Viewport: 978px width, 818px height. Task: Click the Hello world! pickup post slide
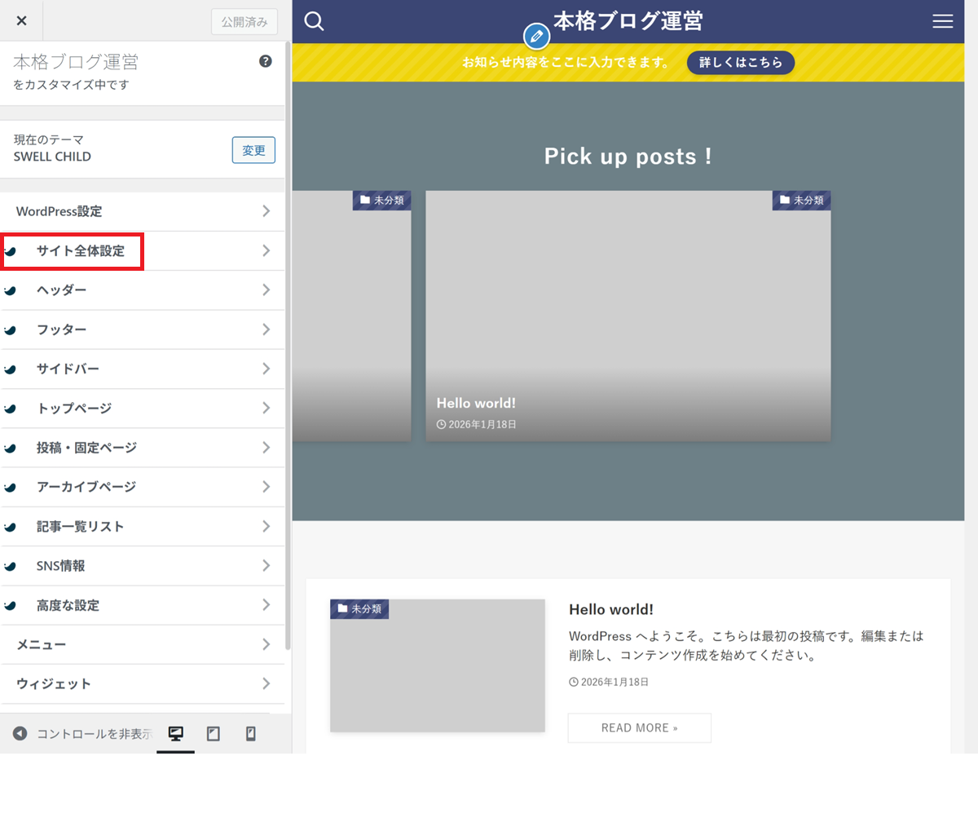pyautogui.click(x=628, y=316)
